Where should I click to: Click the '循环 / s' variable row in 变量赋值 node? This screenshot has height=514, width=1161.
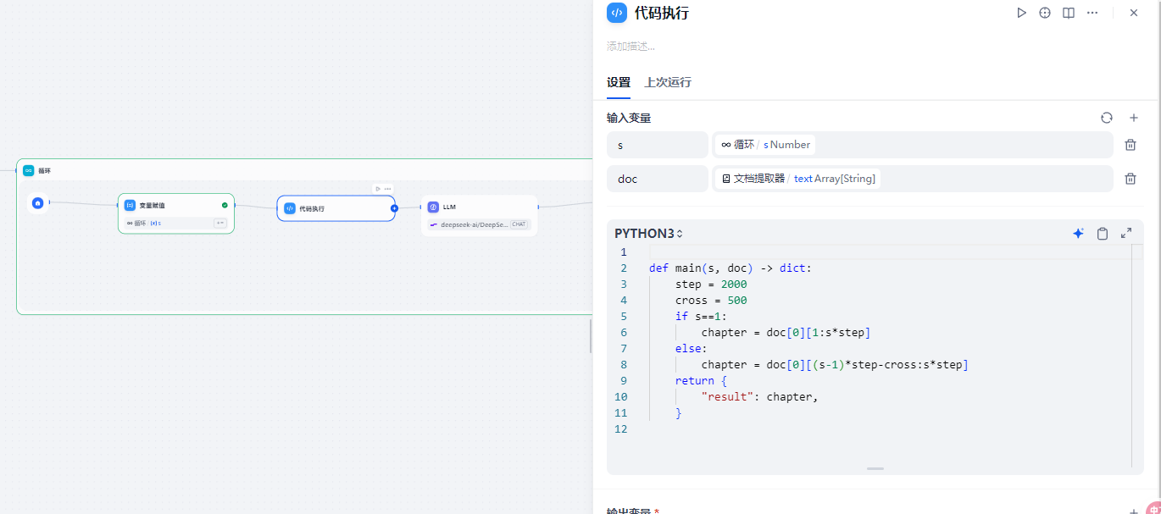point(175,223)
